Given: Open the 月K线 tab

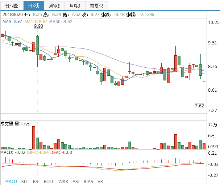Looking at the screenshot, I should tap(75, 6).
